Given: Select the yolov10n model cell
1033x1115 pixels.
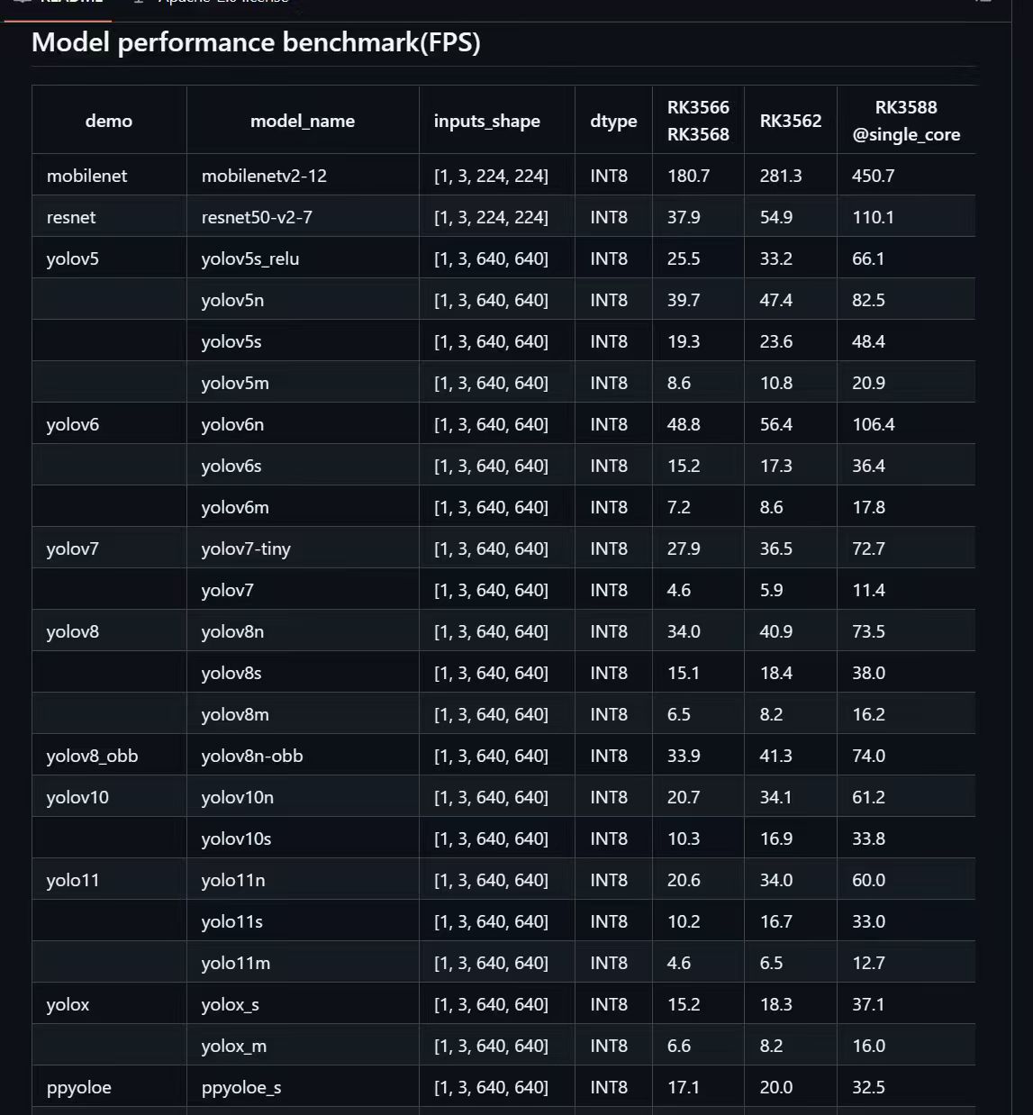Looking at the screenshot, I should coord(237,797).
